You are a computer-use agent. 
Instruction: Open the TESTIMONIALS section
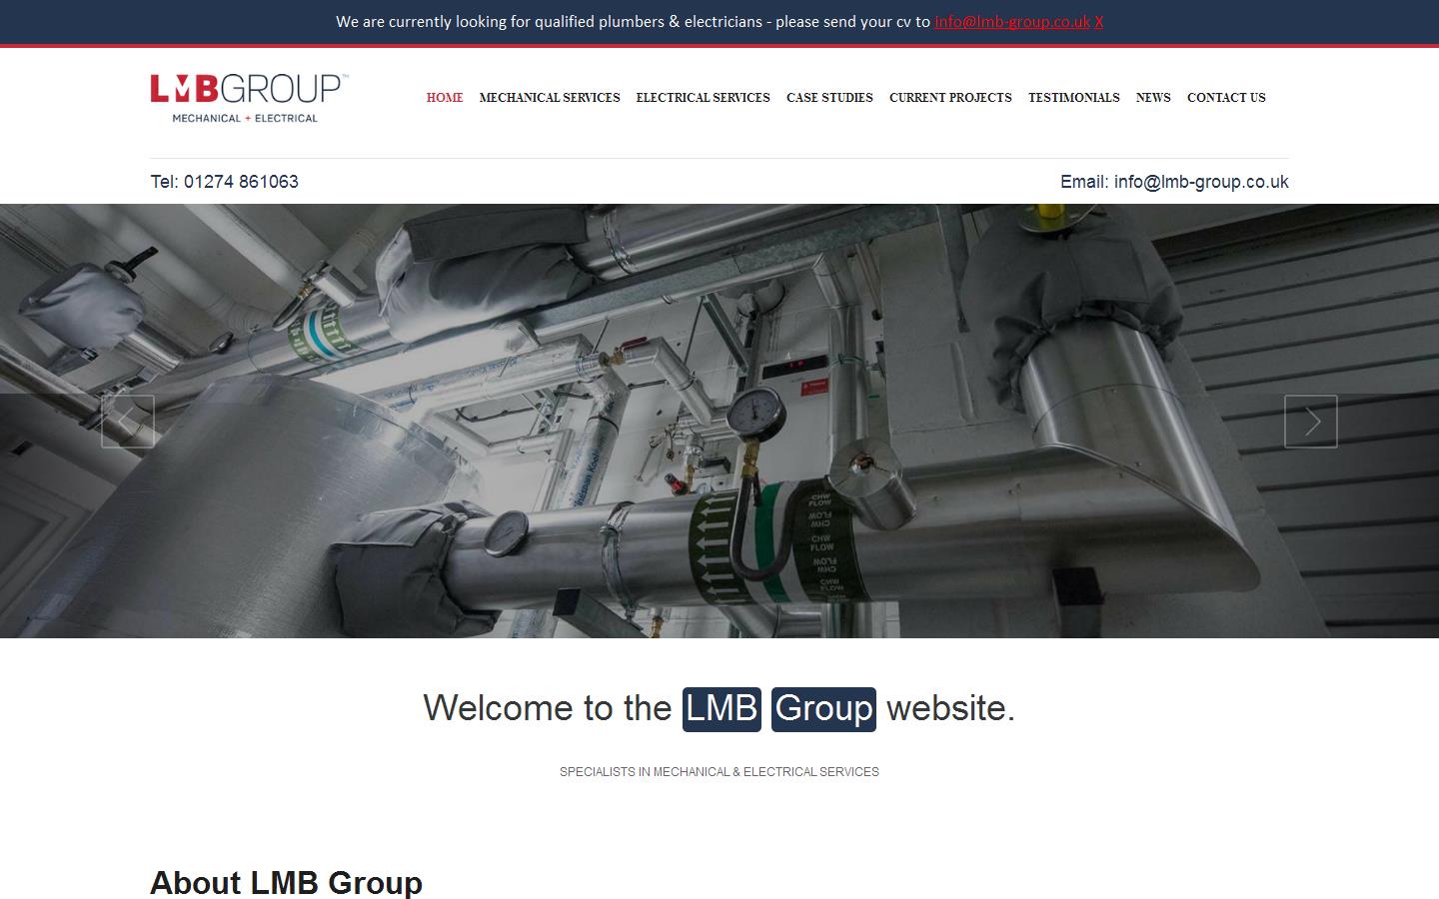(1073, 98)
